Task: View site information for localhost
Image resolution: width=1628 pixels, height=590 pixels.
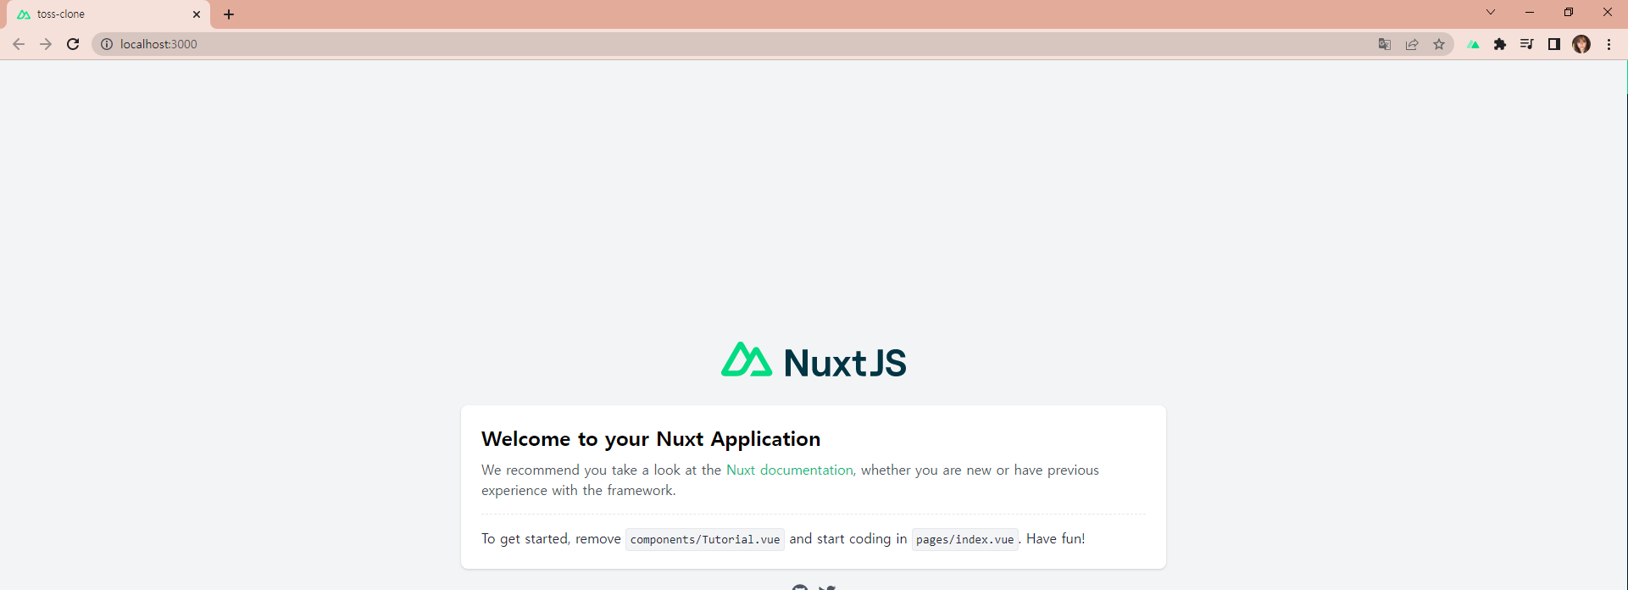Action: pyautogui.click(x=107, y=44)
